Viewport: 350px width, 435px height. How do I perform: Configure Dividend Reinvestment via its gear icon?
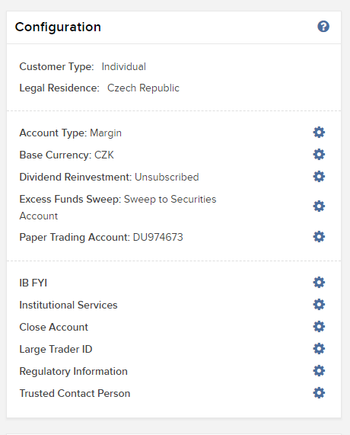tap(319, 177)
